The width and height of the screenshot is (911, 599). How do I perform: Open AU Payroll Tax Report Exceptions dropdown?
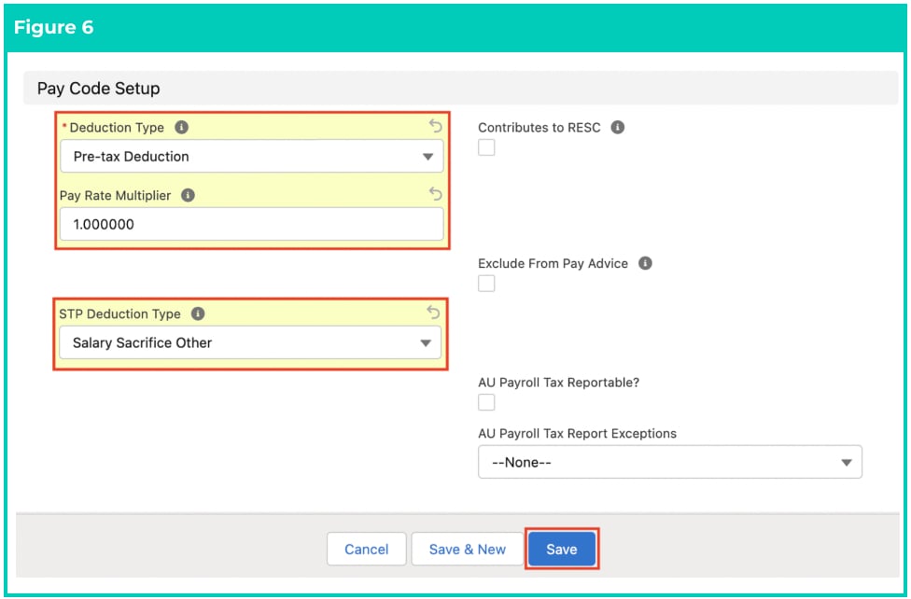(670, 463)
